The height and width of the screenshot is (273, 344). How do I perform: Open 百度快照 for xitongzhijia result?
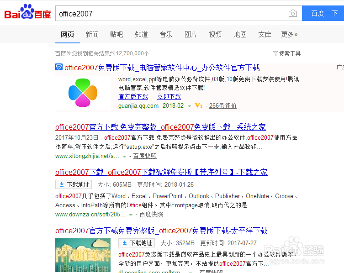(x=145, y=156)
